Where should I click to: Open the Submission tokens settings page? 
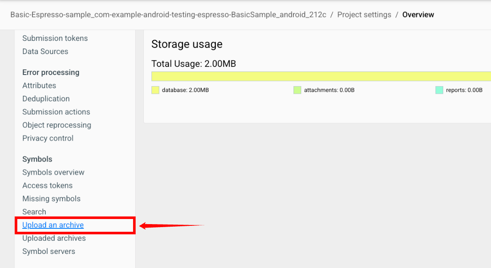(55, 38)
